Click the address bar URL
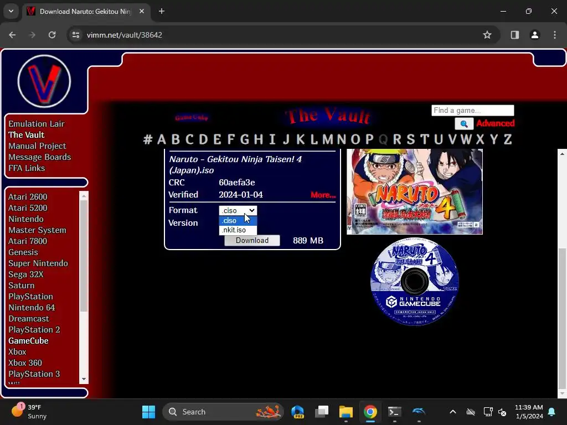This screenshot has width=567, height=425. click(125, 35)
